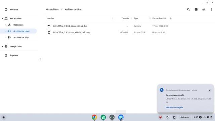
Task: Open the calendar date 6 de ene
Action: point(184,117)
